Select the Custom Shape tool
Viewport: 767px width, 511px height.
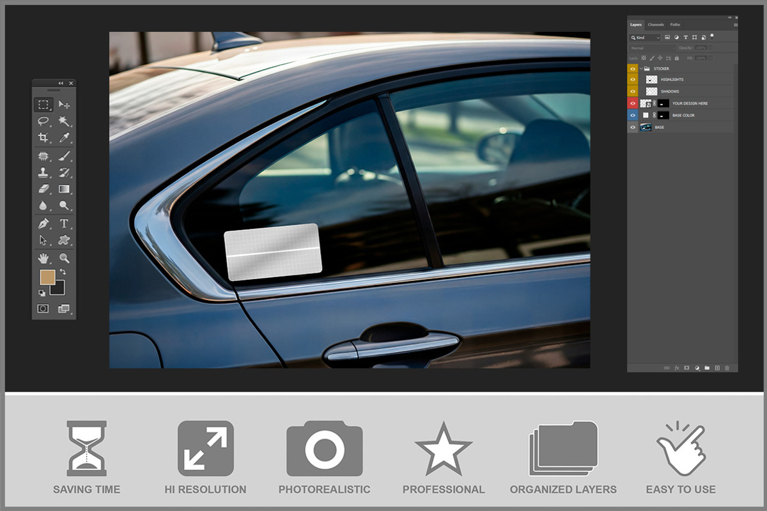click(64, 240)
